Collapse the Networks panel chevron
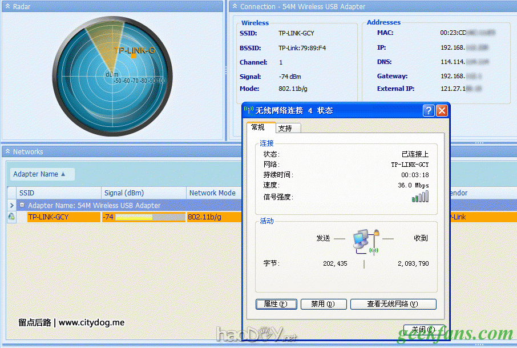This screenshot has width=517, height=348. coord(6,152)
